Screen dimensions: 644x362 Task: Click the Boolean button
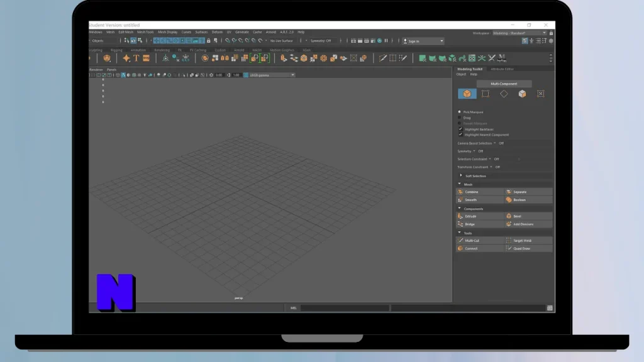pos(528,200)
